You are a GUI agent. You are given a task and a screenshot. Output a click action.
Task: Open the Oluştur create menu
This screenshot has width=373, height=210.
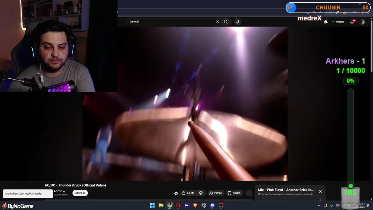click(338, 22)
